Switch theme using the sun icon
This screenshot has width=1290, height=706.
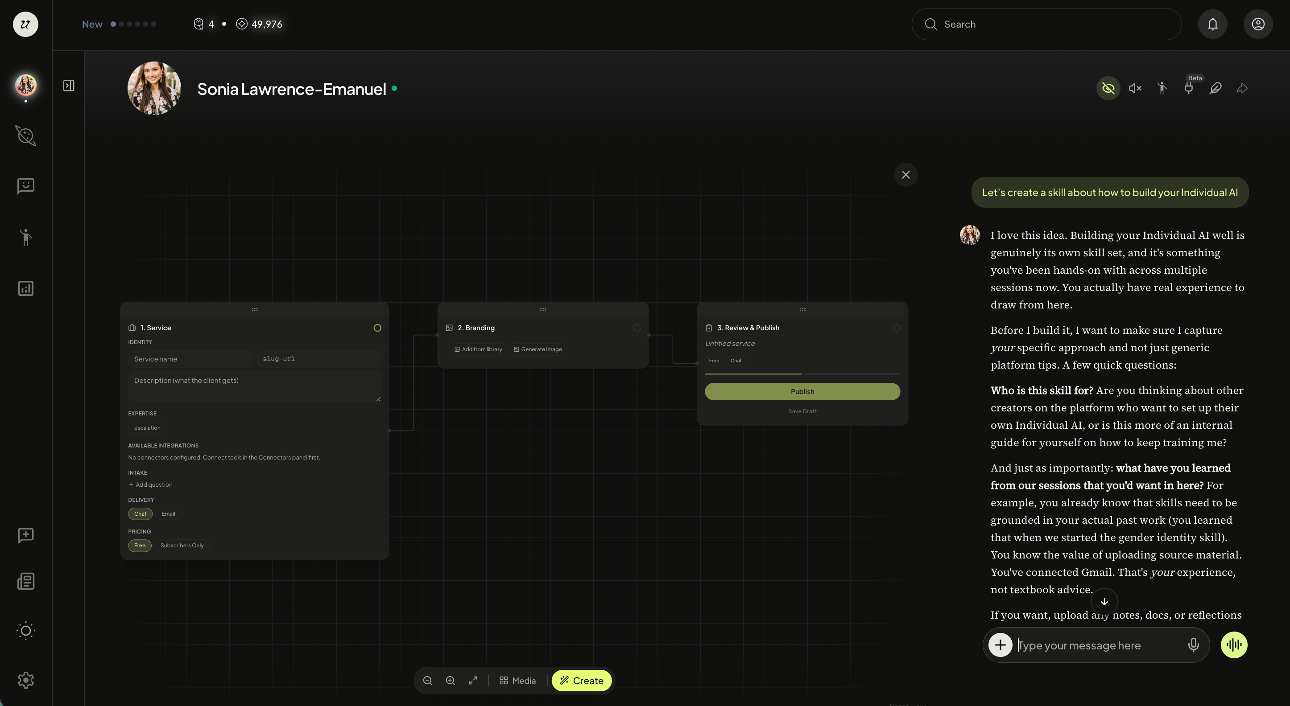pyautogui.click(x=25, y=630)
